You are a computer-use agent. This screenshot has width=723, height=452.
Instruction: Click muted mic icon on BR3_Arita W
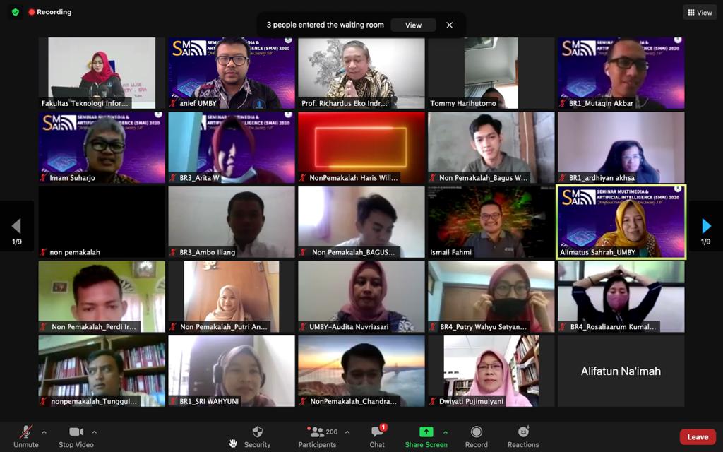click(x=173, y=177)
